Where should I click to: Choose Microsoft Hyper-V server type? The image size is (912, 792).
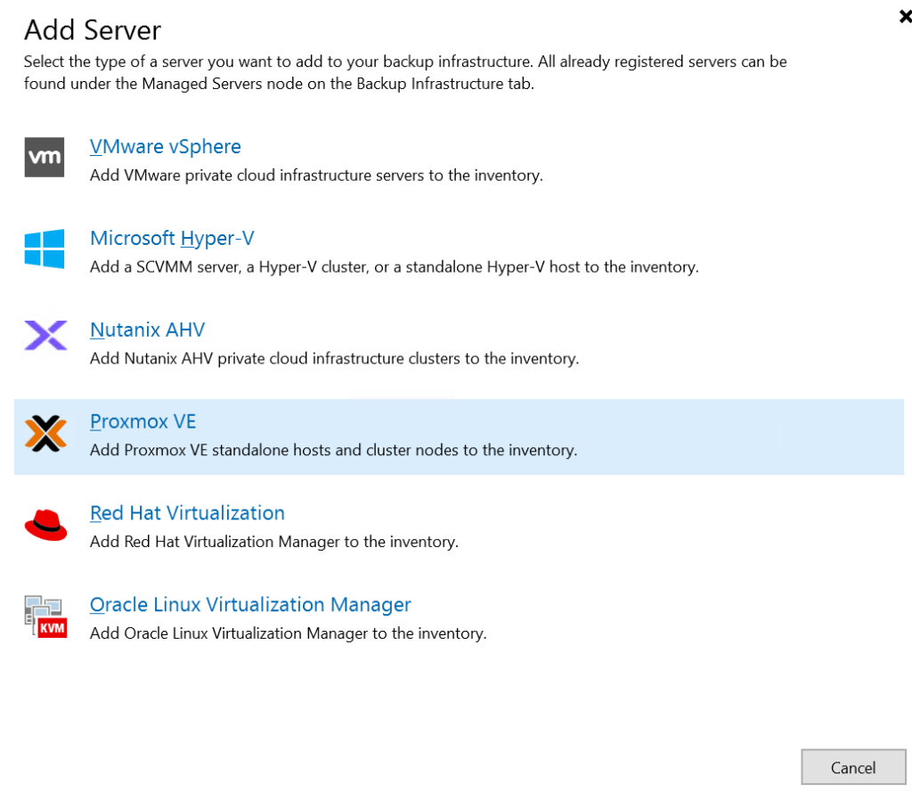point(172,238)
